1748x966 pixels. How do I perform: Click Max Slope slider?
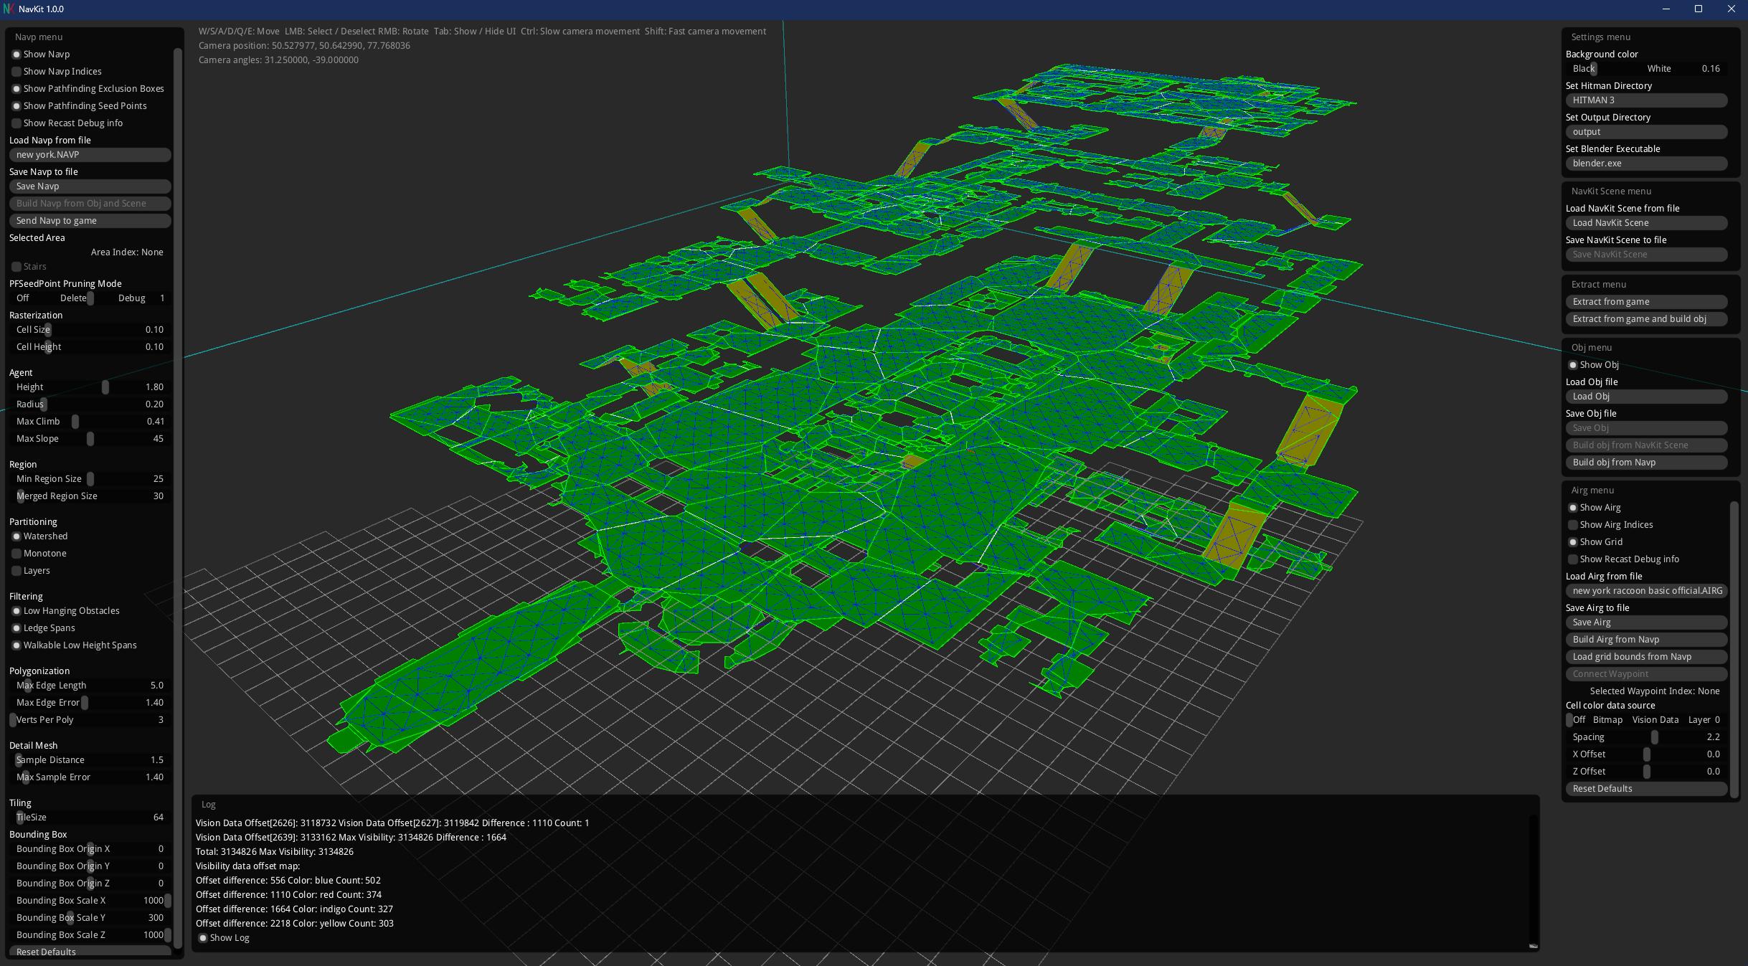point(90,439)
